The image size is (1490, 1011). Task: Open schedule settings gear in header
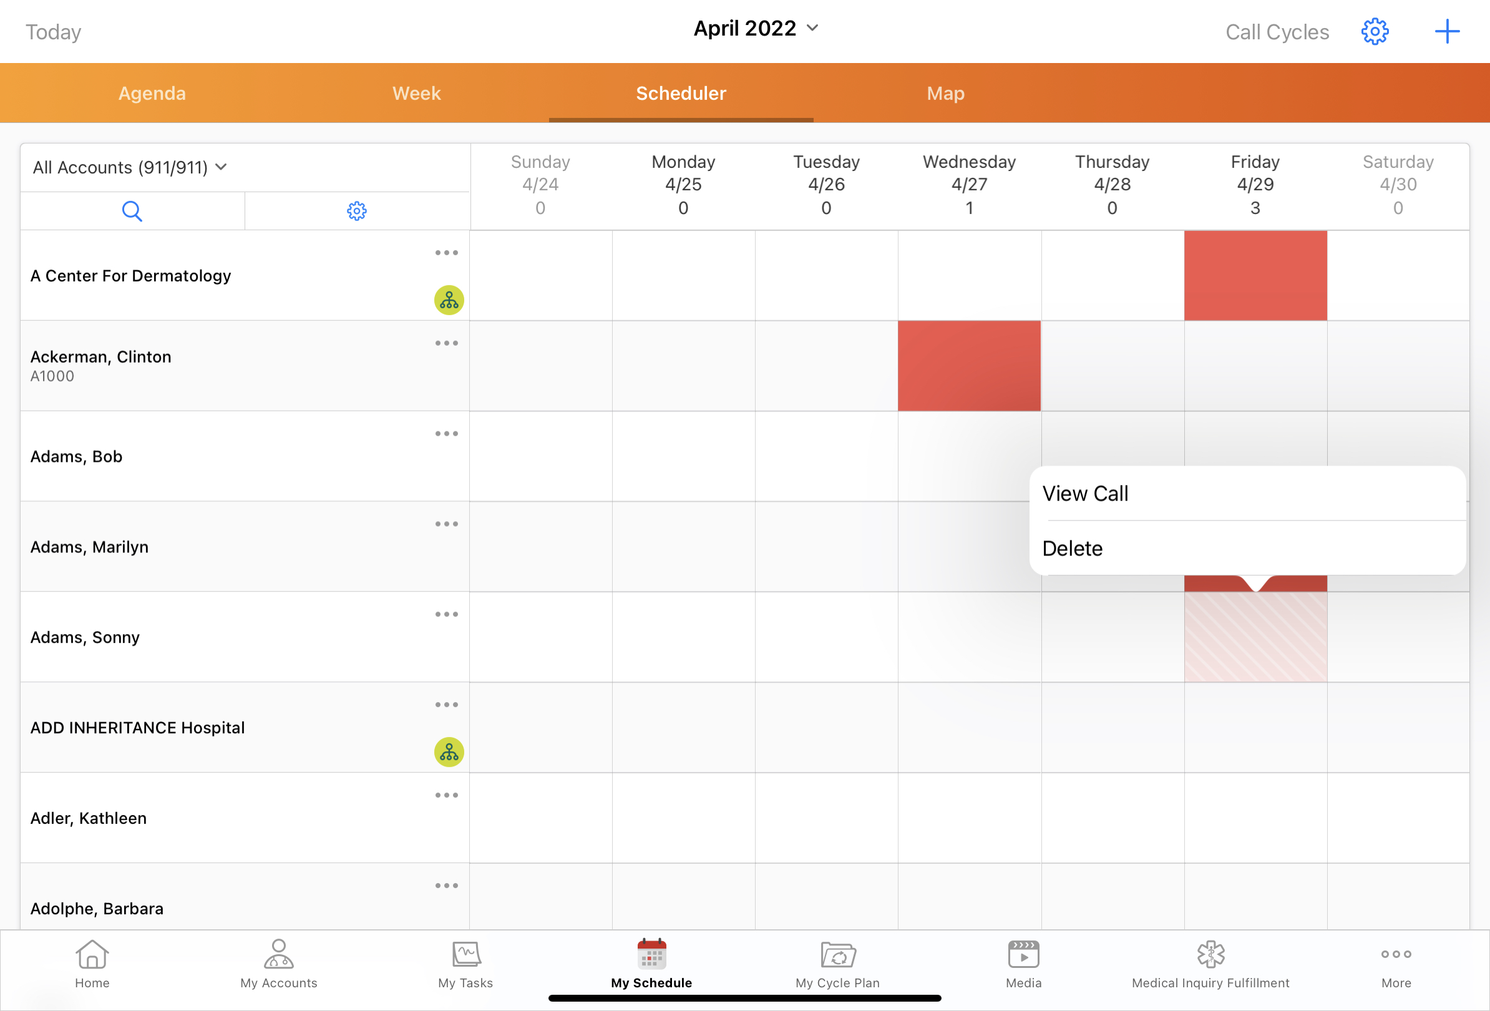[x=1375, y=31]
